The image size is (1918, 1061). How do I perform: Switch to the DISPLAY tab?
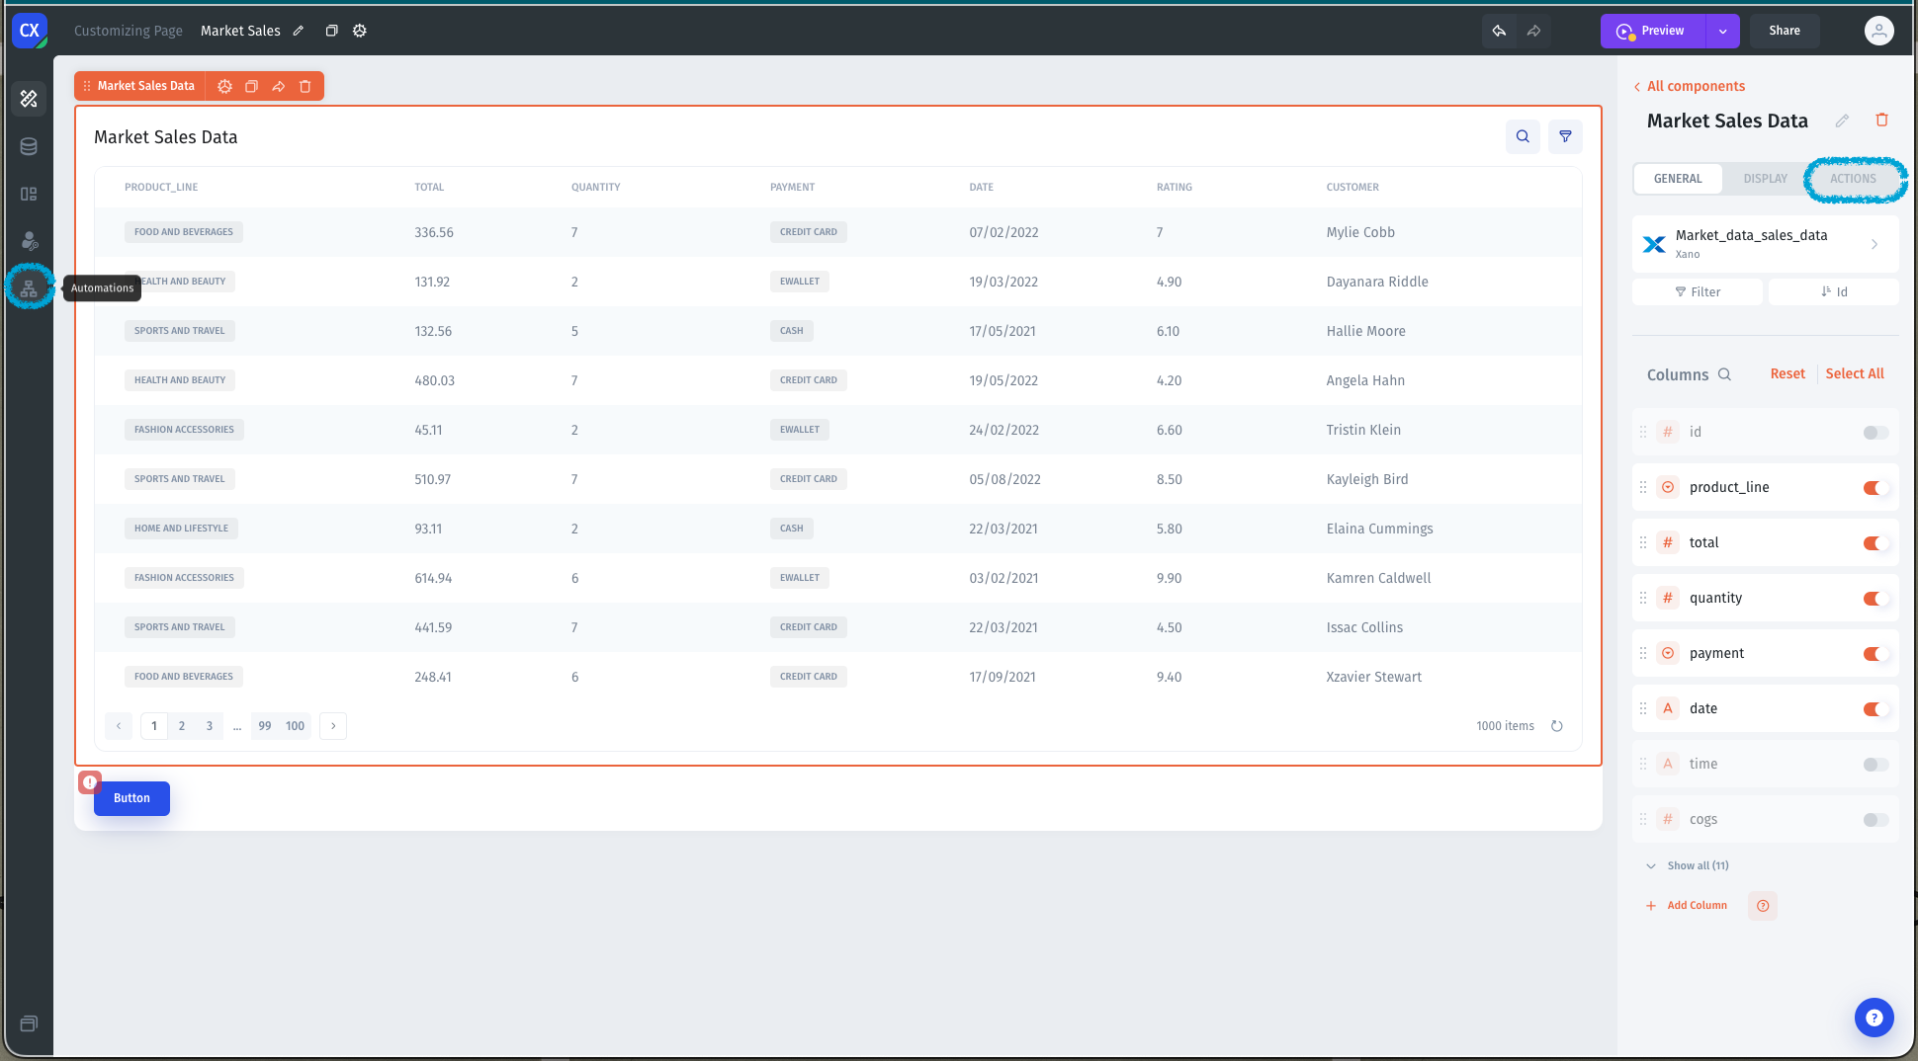1765,179
